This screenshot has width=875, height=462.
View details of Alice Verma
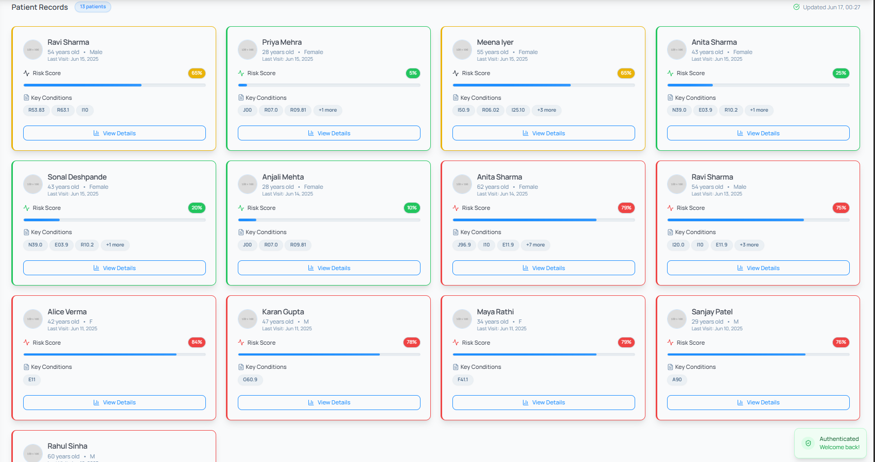point(114,402)
